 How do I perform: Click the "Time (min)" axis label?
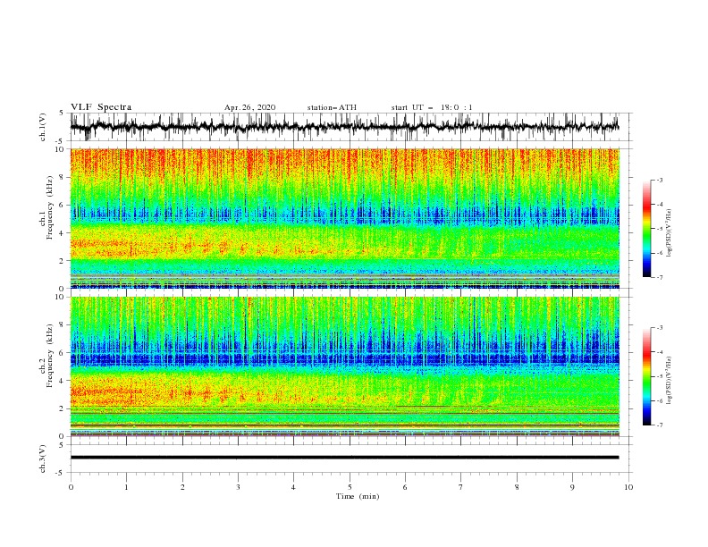click(358, 496)
